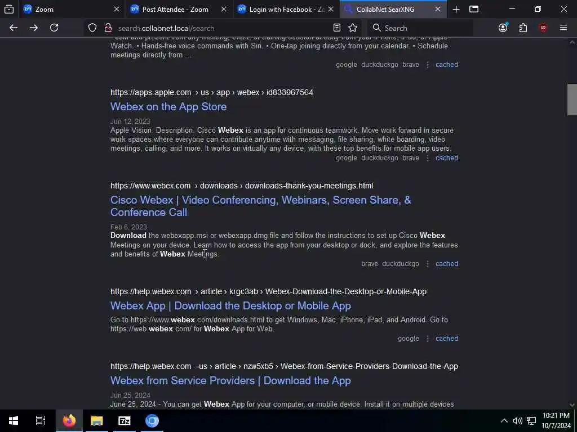Screen dimensions: 577x432
Task: Bookmark this page with the star
Action: 353,28
